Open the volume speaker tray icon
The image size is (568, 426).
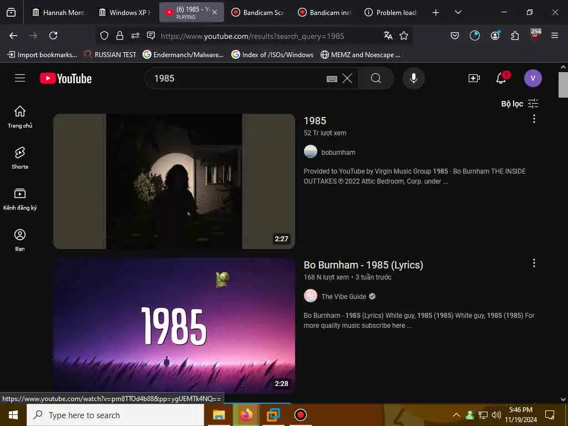tap(496, 415)
